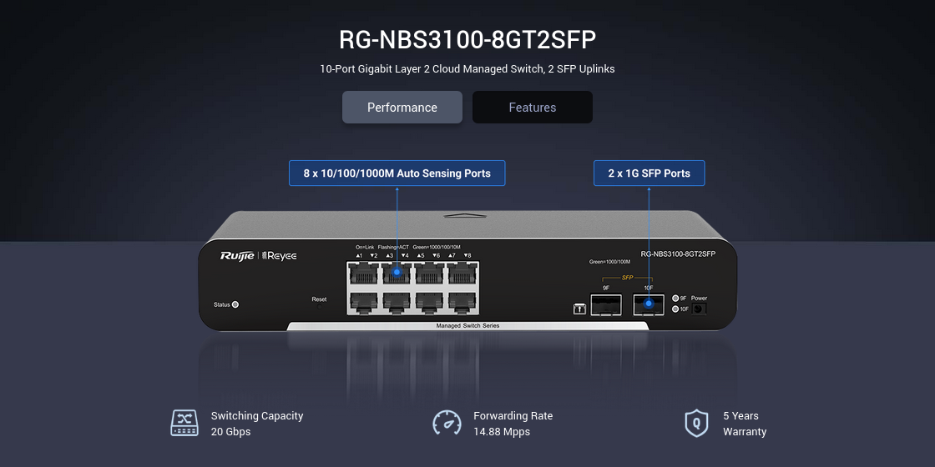This screenshot has width=935, height=467.
Task: Click the product description subtitle text
Action: 467,69
